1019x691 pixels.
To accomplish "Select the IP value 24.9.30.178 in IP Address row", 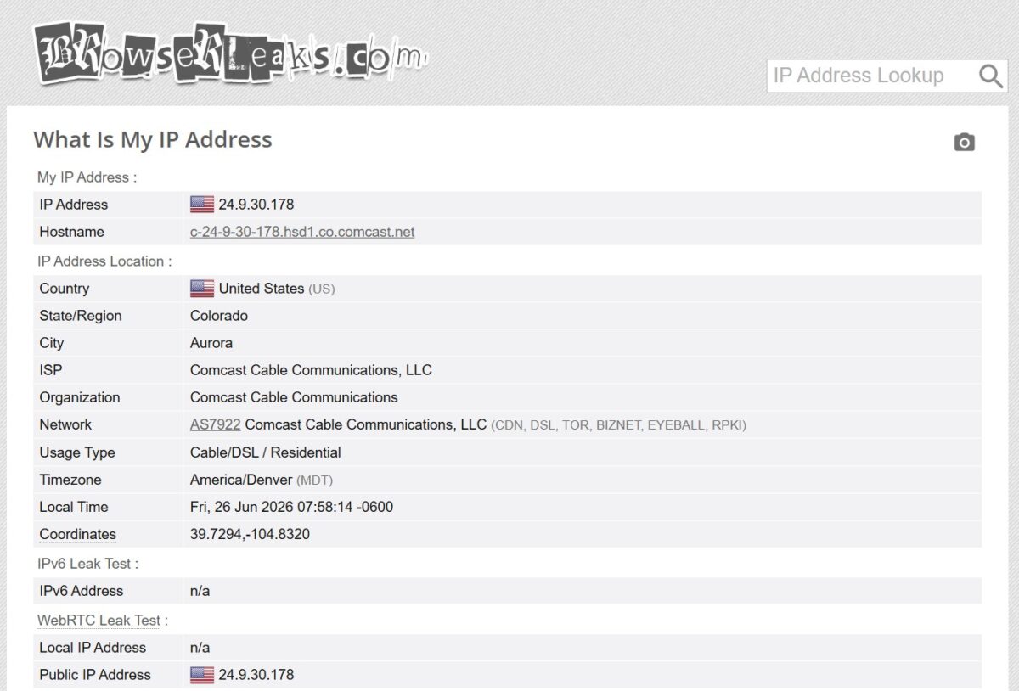I will pyautogui.click(x=256, y=205).
